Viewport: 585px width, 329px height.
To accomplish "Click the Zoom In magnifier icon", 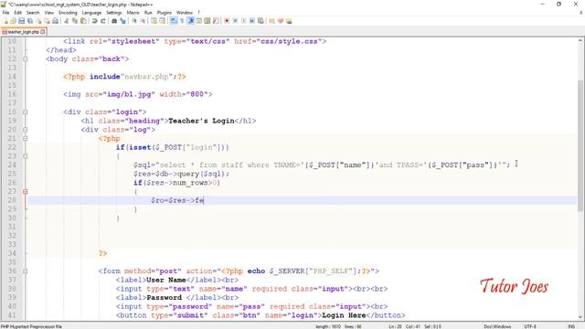I will 134,21.
